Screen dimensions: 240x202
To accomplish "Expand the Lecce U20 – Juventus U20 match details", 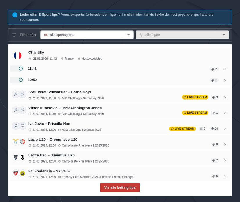I will (225, 160).
